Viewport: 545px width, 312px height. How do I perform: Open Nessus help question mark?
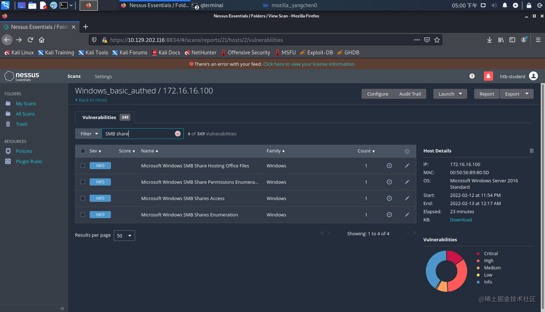[472, 76]
